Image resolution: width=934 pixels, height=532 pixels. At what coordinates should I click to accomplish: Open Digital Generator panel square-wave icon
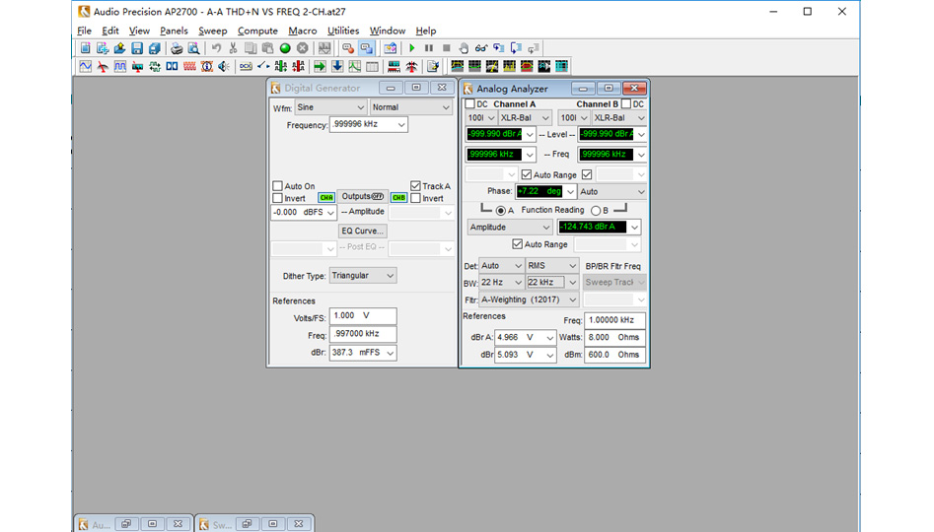[119, 66]
